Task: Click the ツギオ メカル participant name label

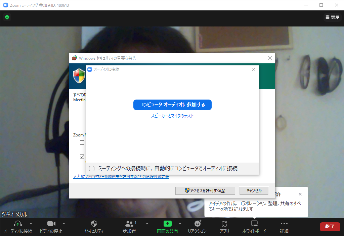Action: pos(14,214)
